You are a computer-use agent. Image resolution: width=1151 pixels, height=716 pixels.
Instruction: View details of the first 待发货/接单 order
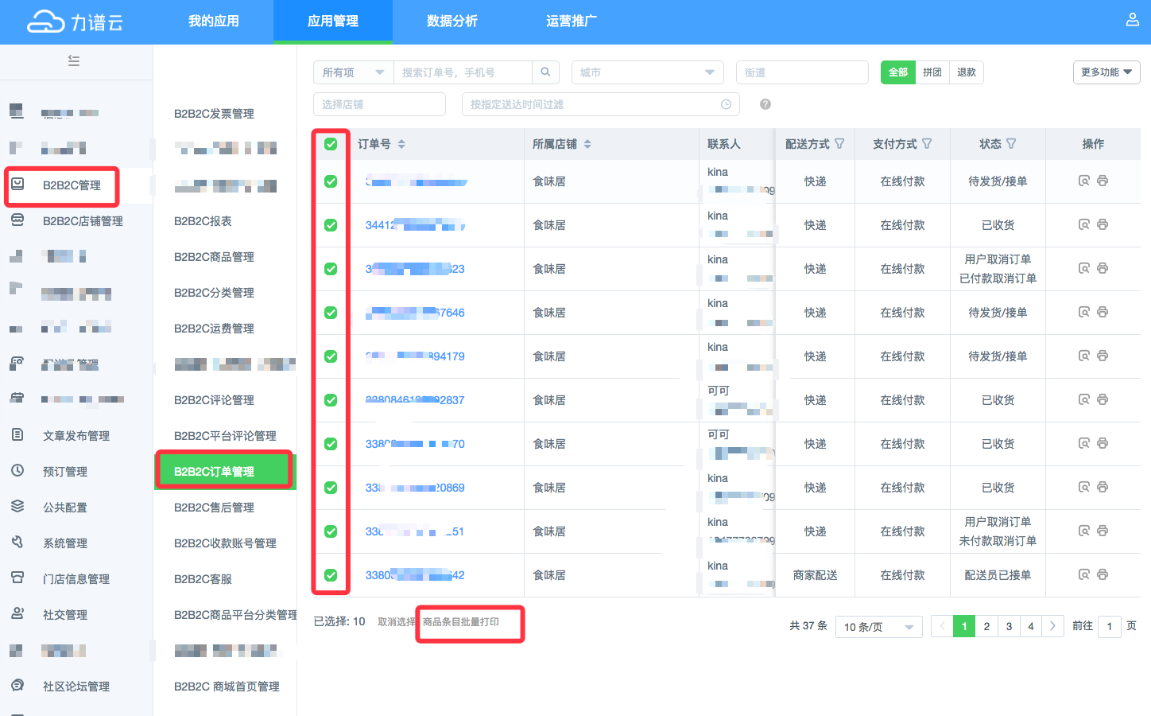(1083, 181)
